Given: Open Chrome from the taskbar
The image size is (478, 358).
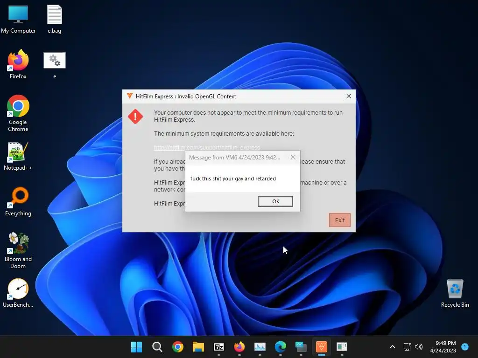Looking at the screenshot, I should pyautogui.click(x=177, y=347).
